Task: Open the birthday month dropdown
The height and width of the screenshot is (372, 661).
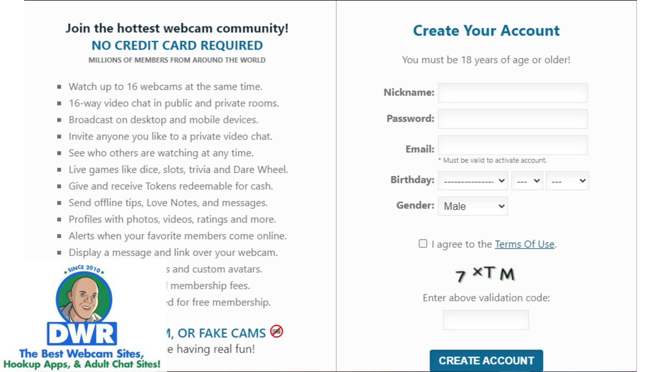Action: [x=473, y=181]
